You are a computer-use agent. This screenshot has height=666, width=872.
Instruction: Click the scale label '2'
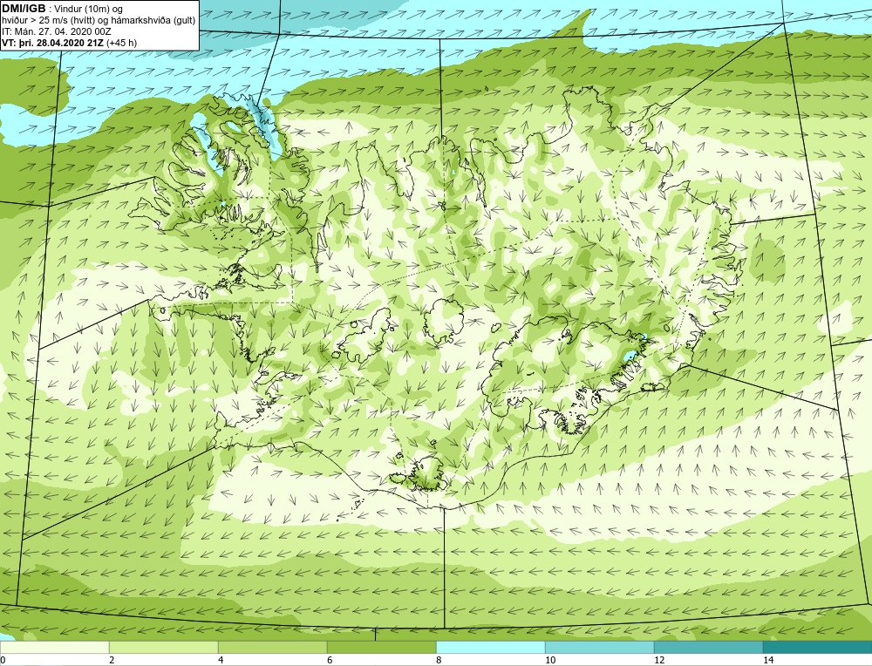click(112, 660)
